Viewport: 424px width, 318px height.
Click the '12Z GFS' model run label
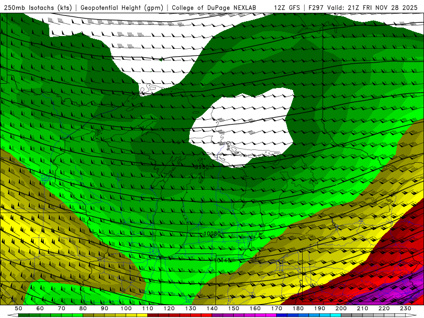pos(287,8)
